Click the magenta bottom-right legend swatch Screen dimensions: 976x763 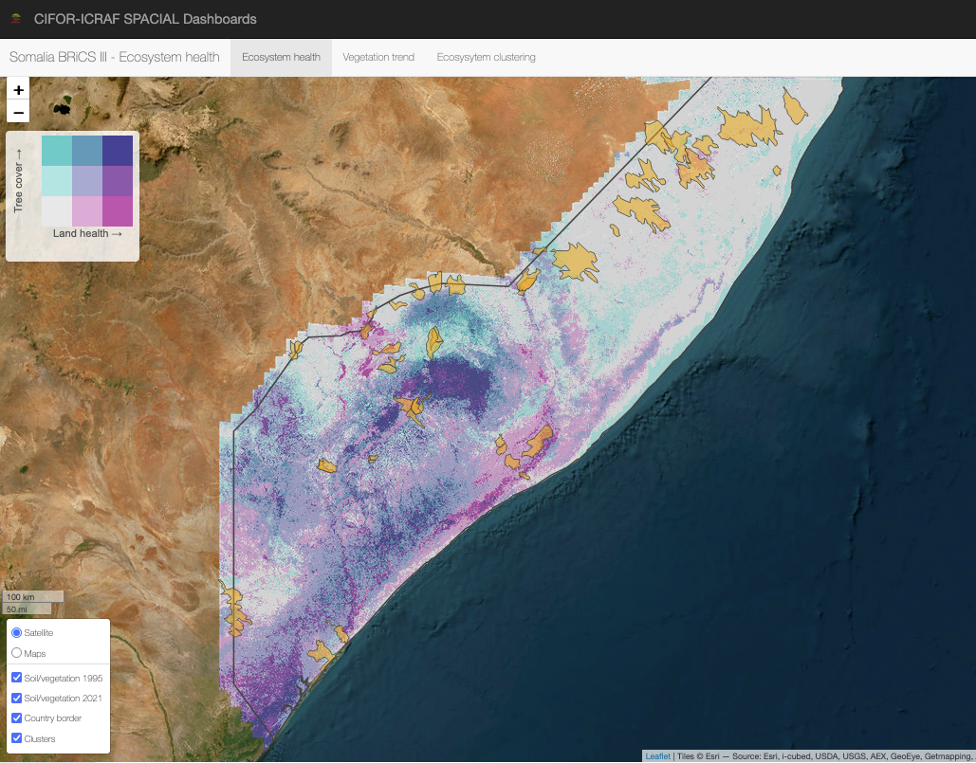tap(118, 211)
